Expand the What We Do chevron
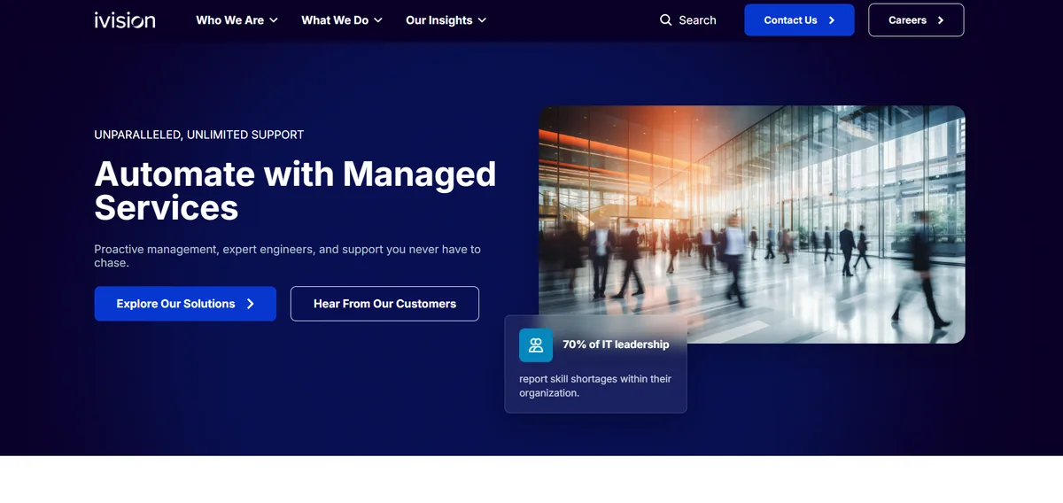The height and width of the screenshot is (503, 1063). (378, 20)
